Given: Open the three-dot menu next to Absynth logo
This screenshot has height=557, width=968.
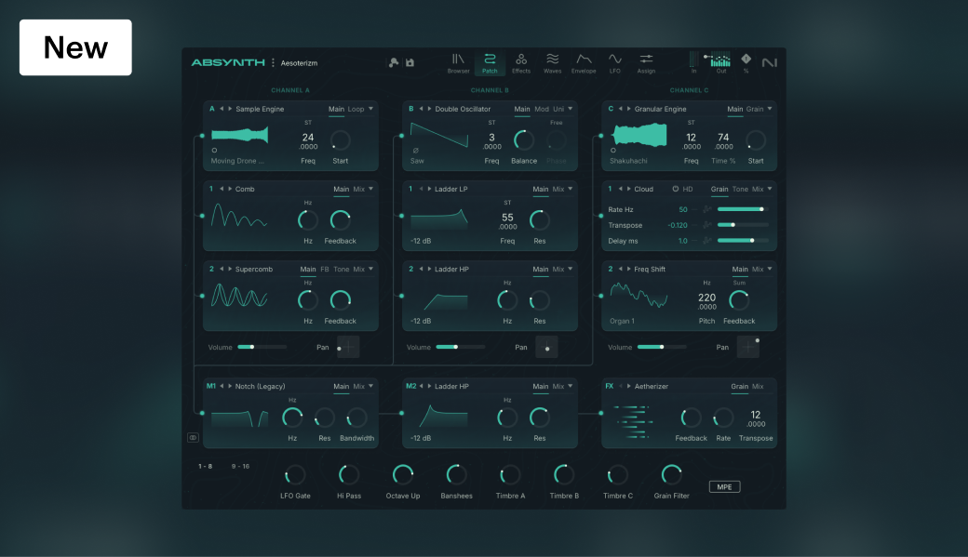Looking at the screenshot, I should tap(273, 62).
